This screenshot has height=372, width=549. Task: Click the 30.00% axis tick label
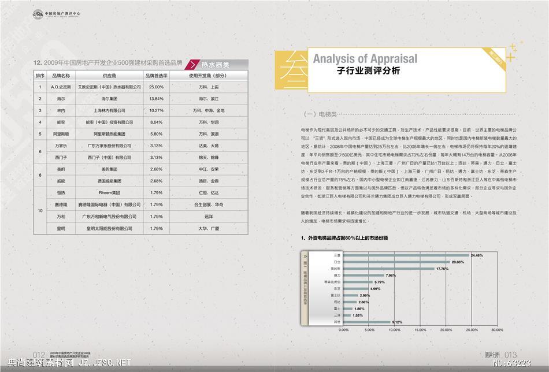pos(497,330)
